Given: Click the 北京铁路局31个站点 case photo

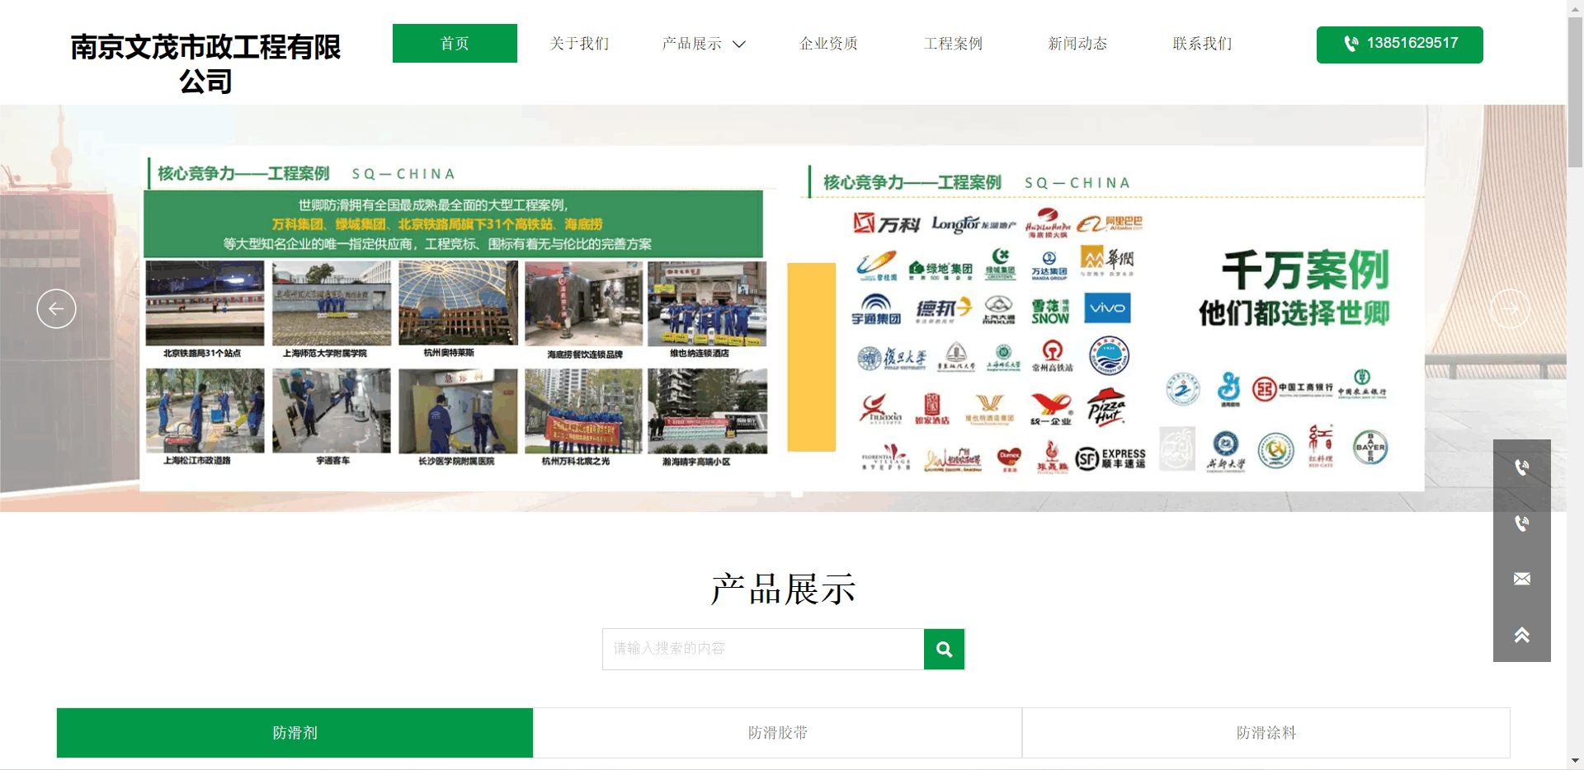Looking at the screenshot, I should 205,303.
